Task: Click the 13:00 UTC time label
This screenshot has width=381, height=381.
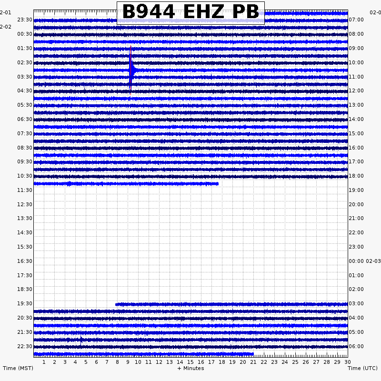Action: click(356, 105)
